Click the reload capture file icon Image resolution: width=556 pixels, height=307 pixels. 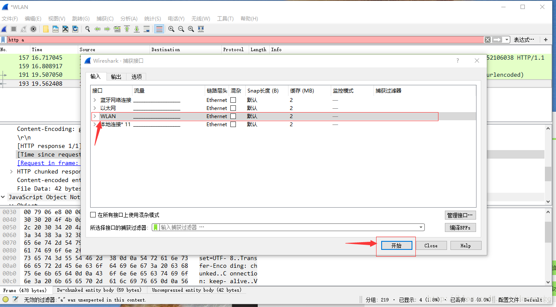(x=75, y=29)
